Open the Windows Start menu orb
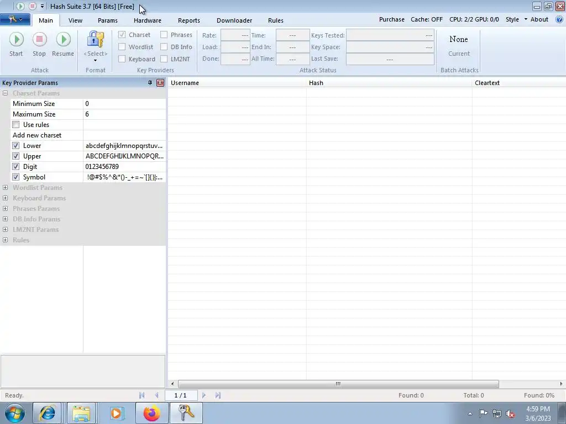This screenshot has height=424, width=566. [x=15, y=413]
